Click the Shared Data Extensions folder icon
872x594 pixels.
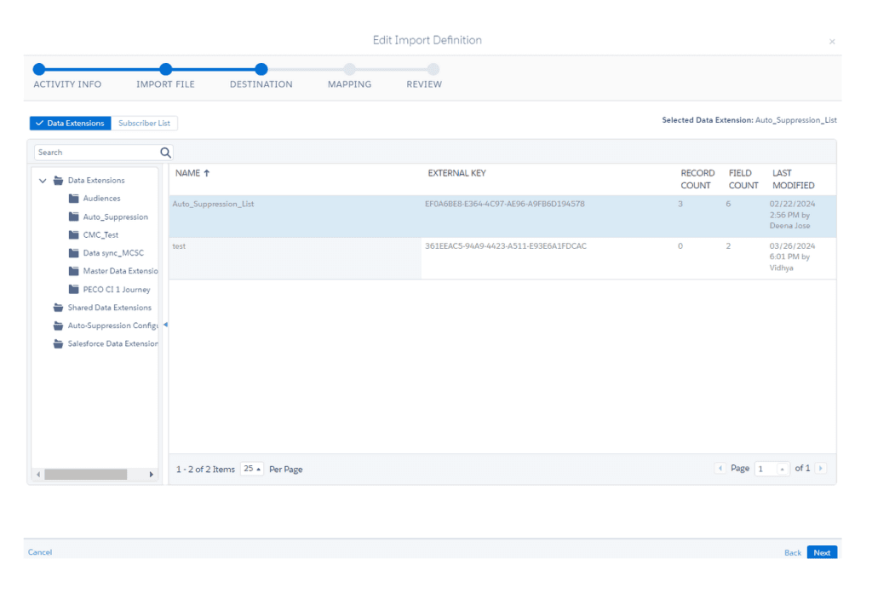pos(59,308)
